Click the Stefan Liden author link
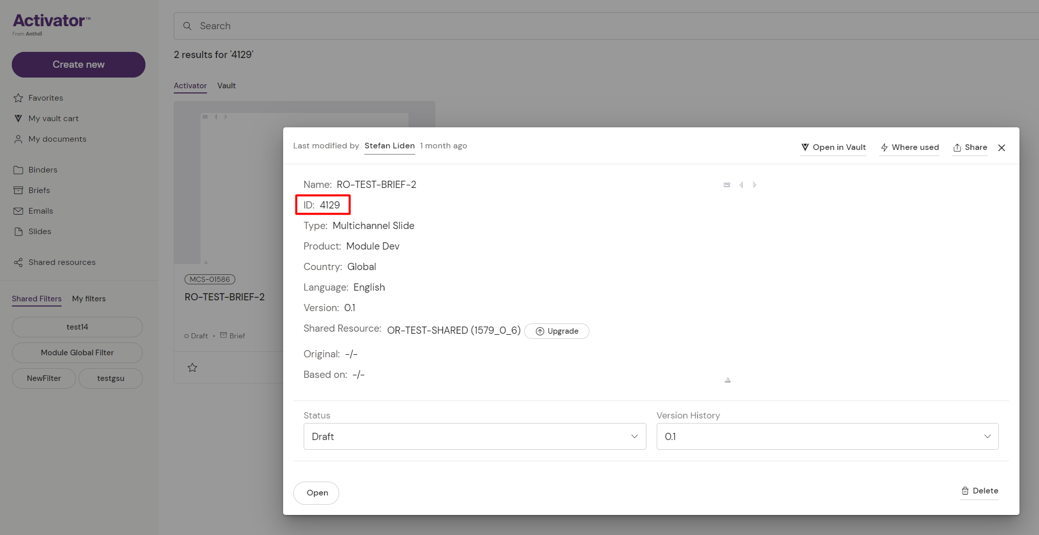This screenshot has height=535, width=1039. 389,146
